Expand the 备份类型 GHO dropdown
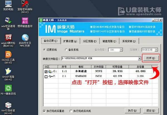 point(121,50)
